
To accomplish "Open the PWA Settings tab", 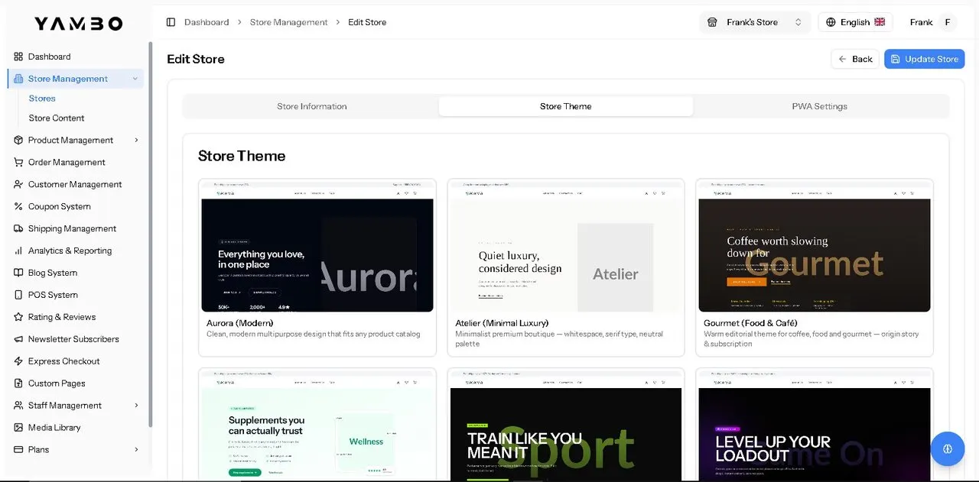I will tap(820, 106).
